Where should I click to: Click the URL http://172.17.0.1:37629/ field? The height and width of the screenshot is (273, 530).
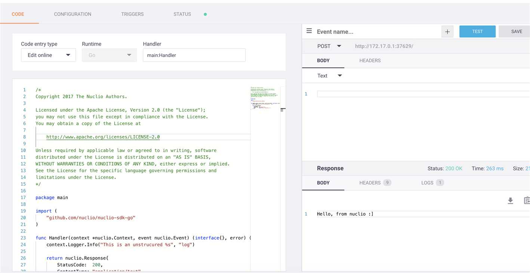click(x=384, y=46)
